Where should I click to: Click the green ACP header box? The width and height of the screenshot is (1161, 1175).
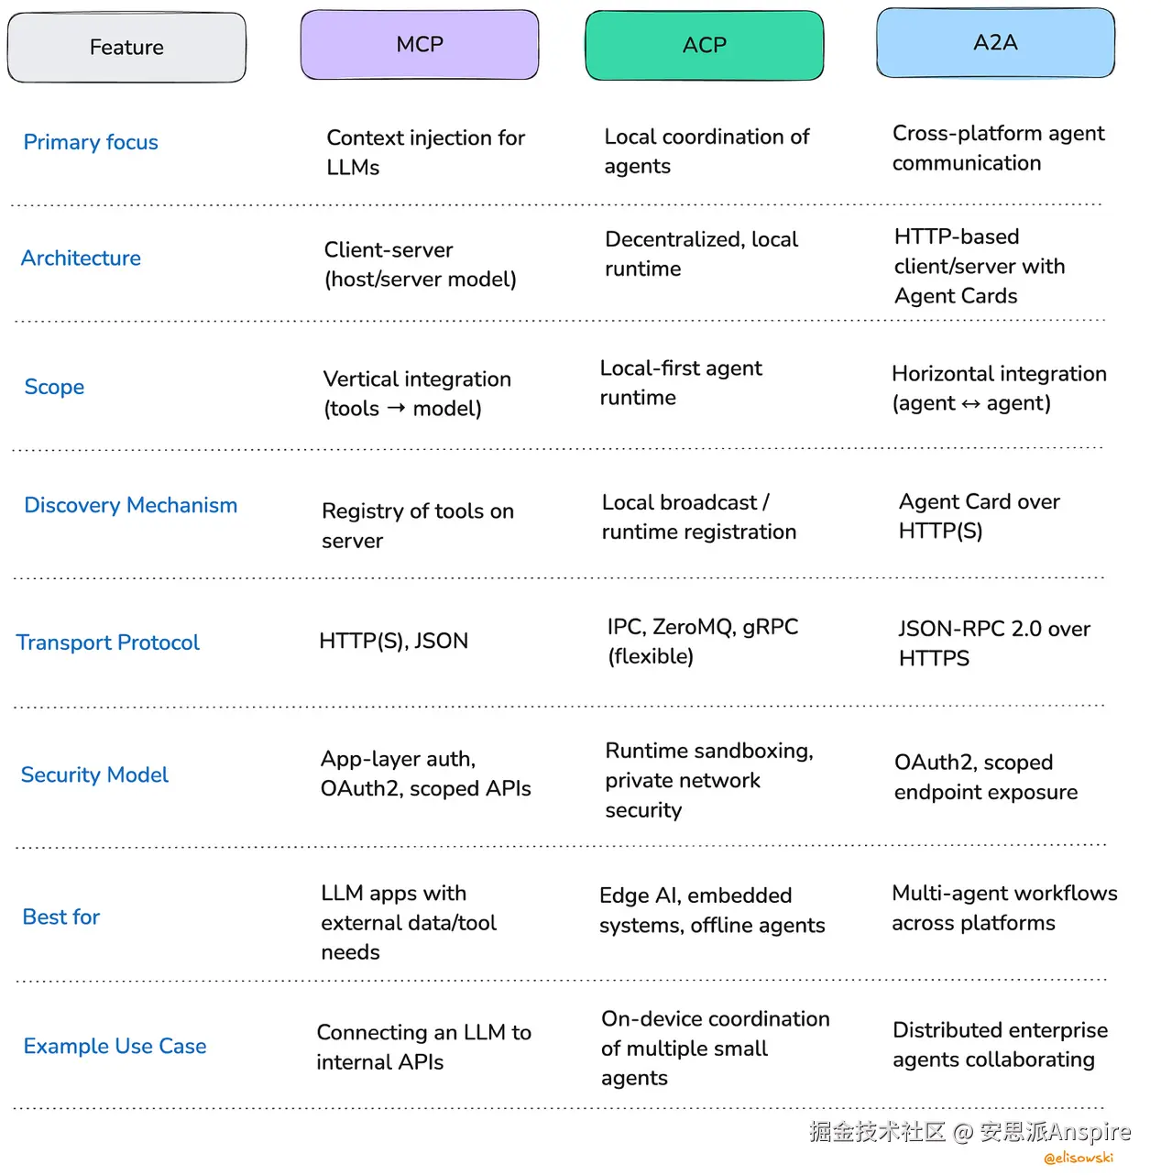[x=704, y=46]
